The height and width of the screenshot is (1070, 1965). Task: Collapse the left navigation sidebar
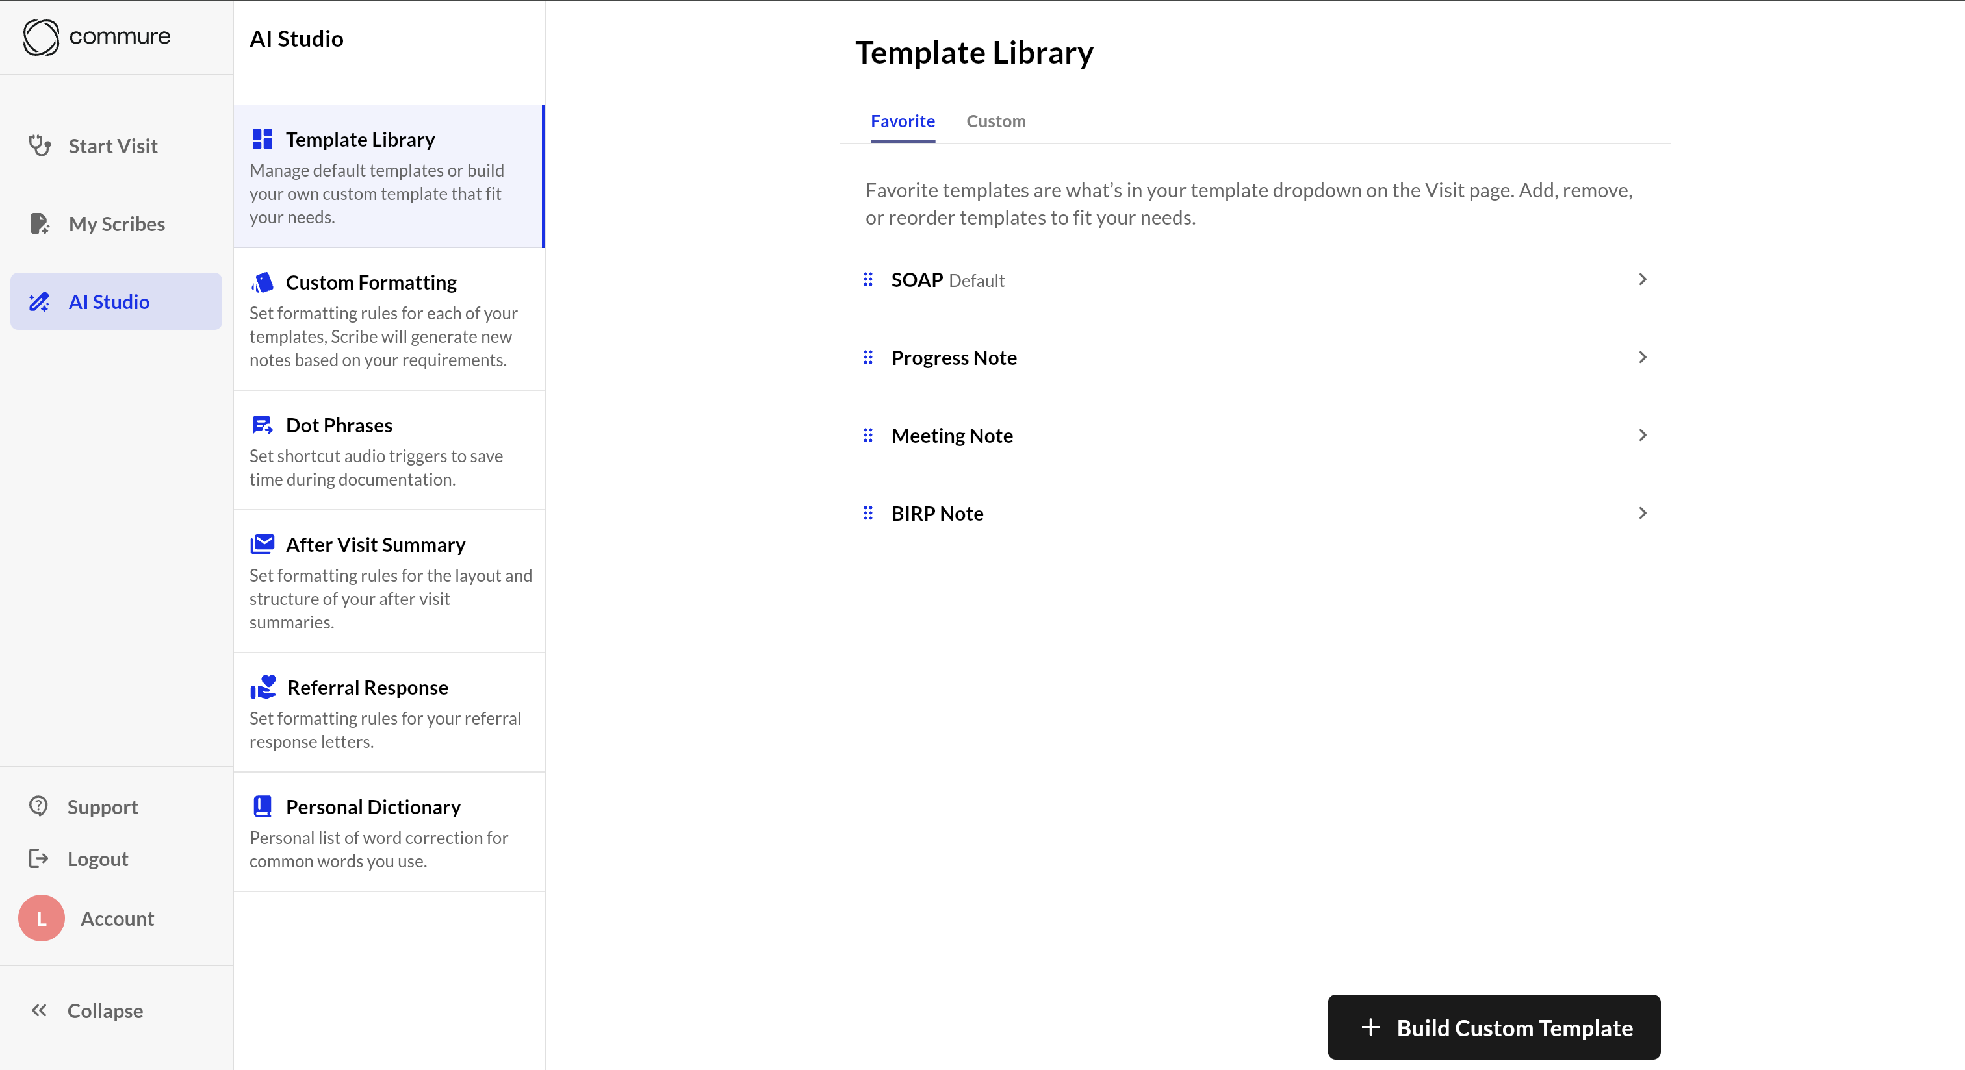(x=87, y=1010)
